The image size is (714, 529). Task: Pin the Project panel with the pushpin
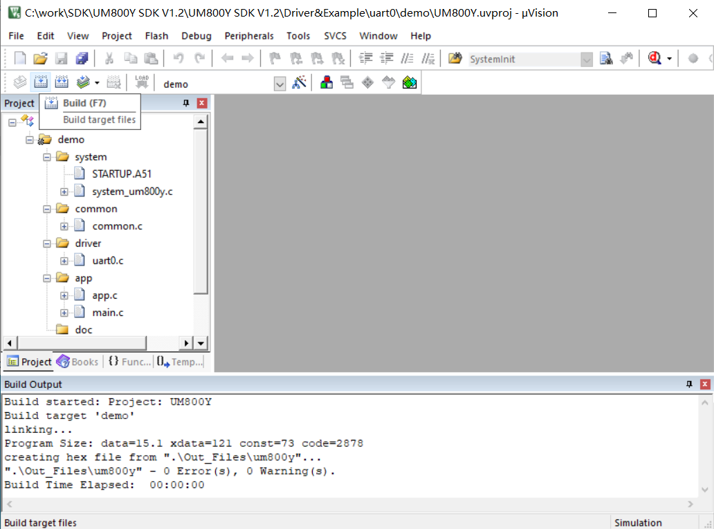185,103
